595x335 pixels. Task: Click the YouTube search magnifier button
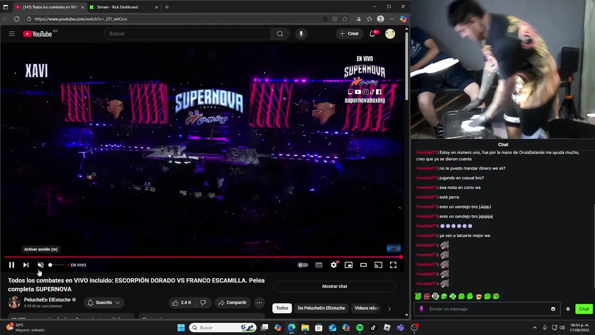click(280, 33)
